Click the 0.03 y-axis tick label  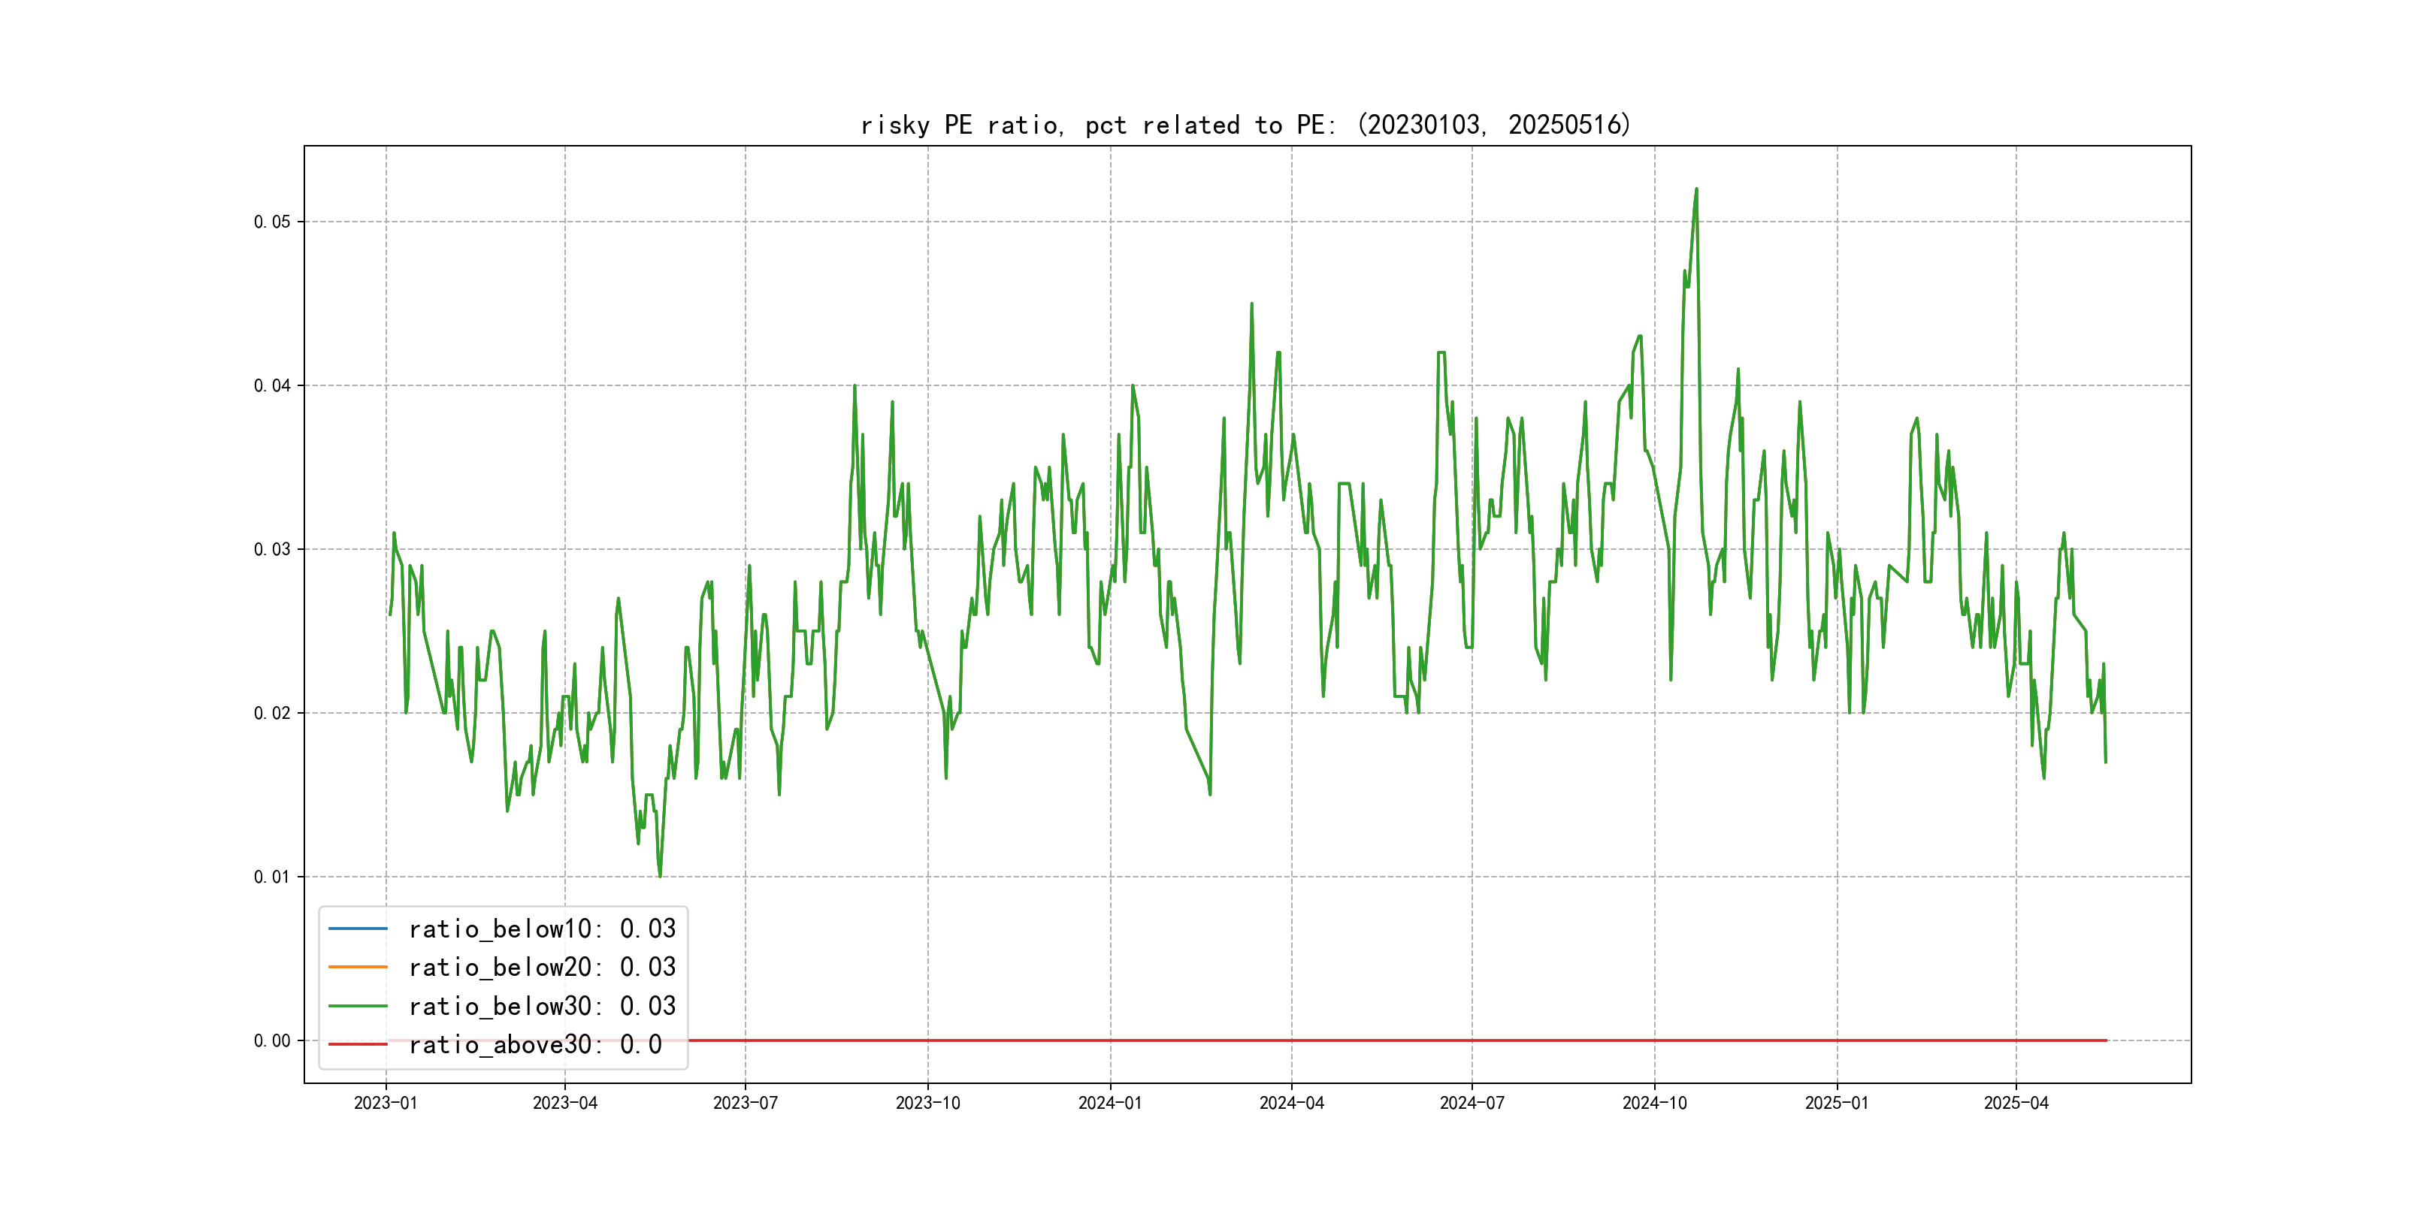pos(272,549)
